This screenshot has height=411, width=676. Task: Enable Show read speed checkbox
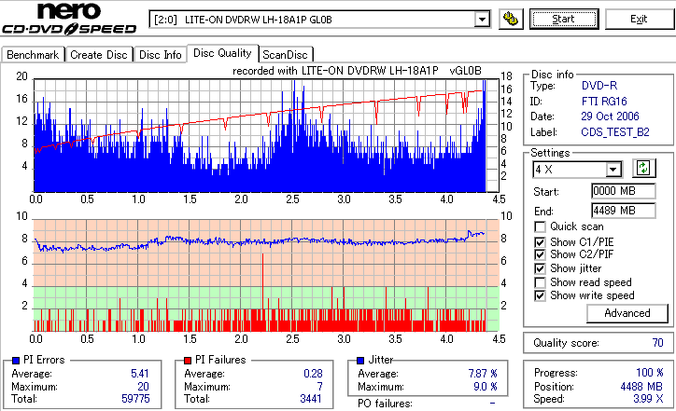tap(540, 282)
